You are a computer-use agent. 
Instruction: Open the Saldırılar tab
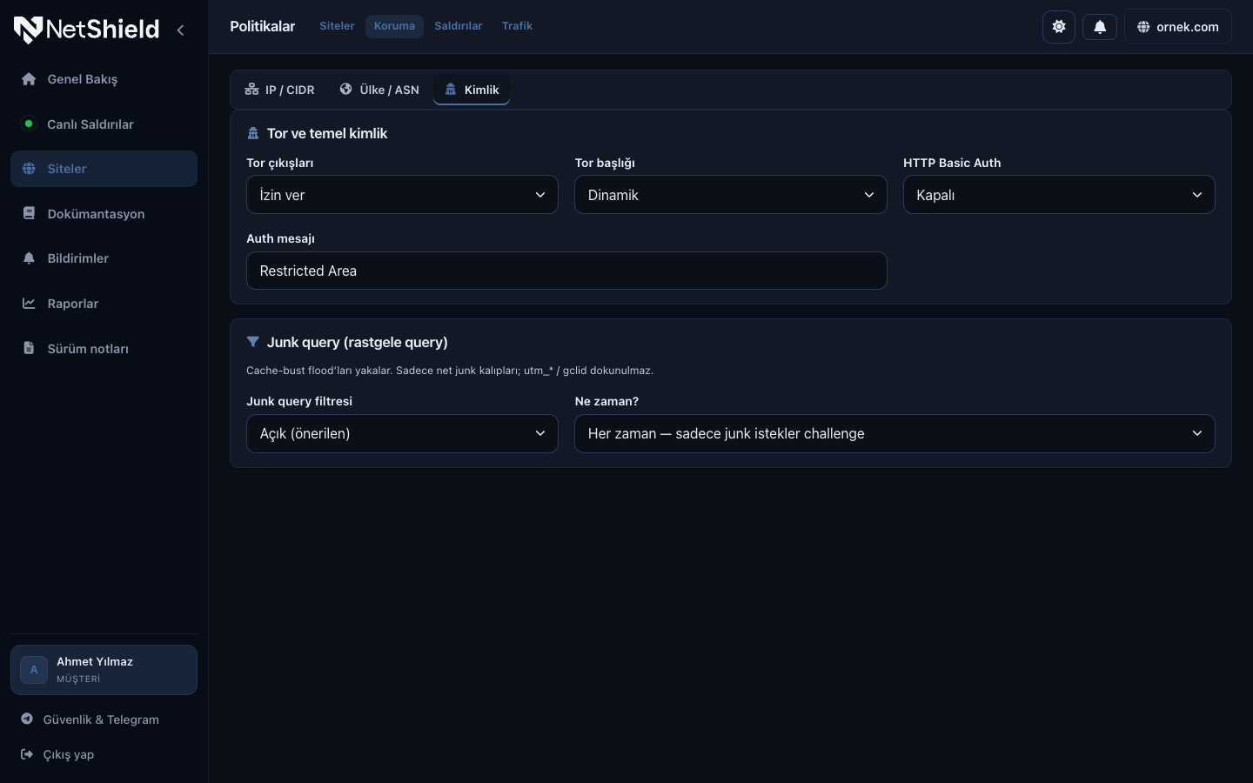pyautogui.click(x=459, y=26)
